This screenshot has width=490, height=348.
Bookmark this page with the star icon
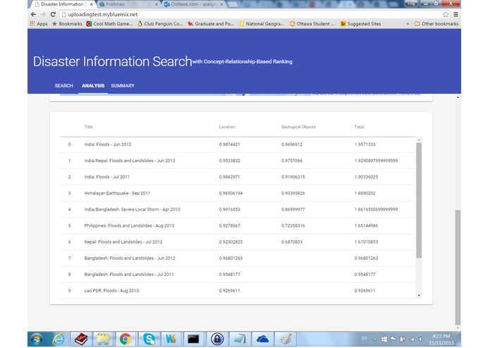click(446, 14)
